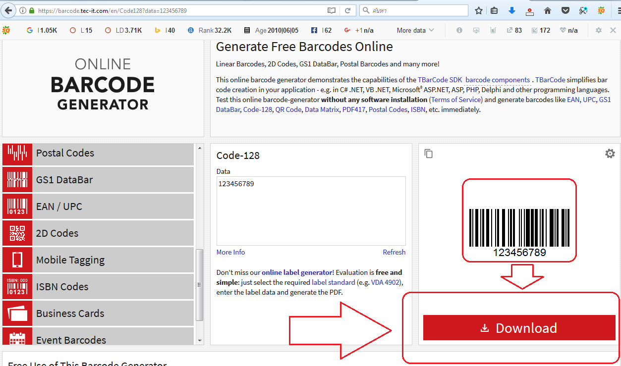Click the SEOquake icon in browser toolbar
The image size is (621, 366).
(601, 10)
